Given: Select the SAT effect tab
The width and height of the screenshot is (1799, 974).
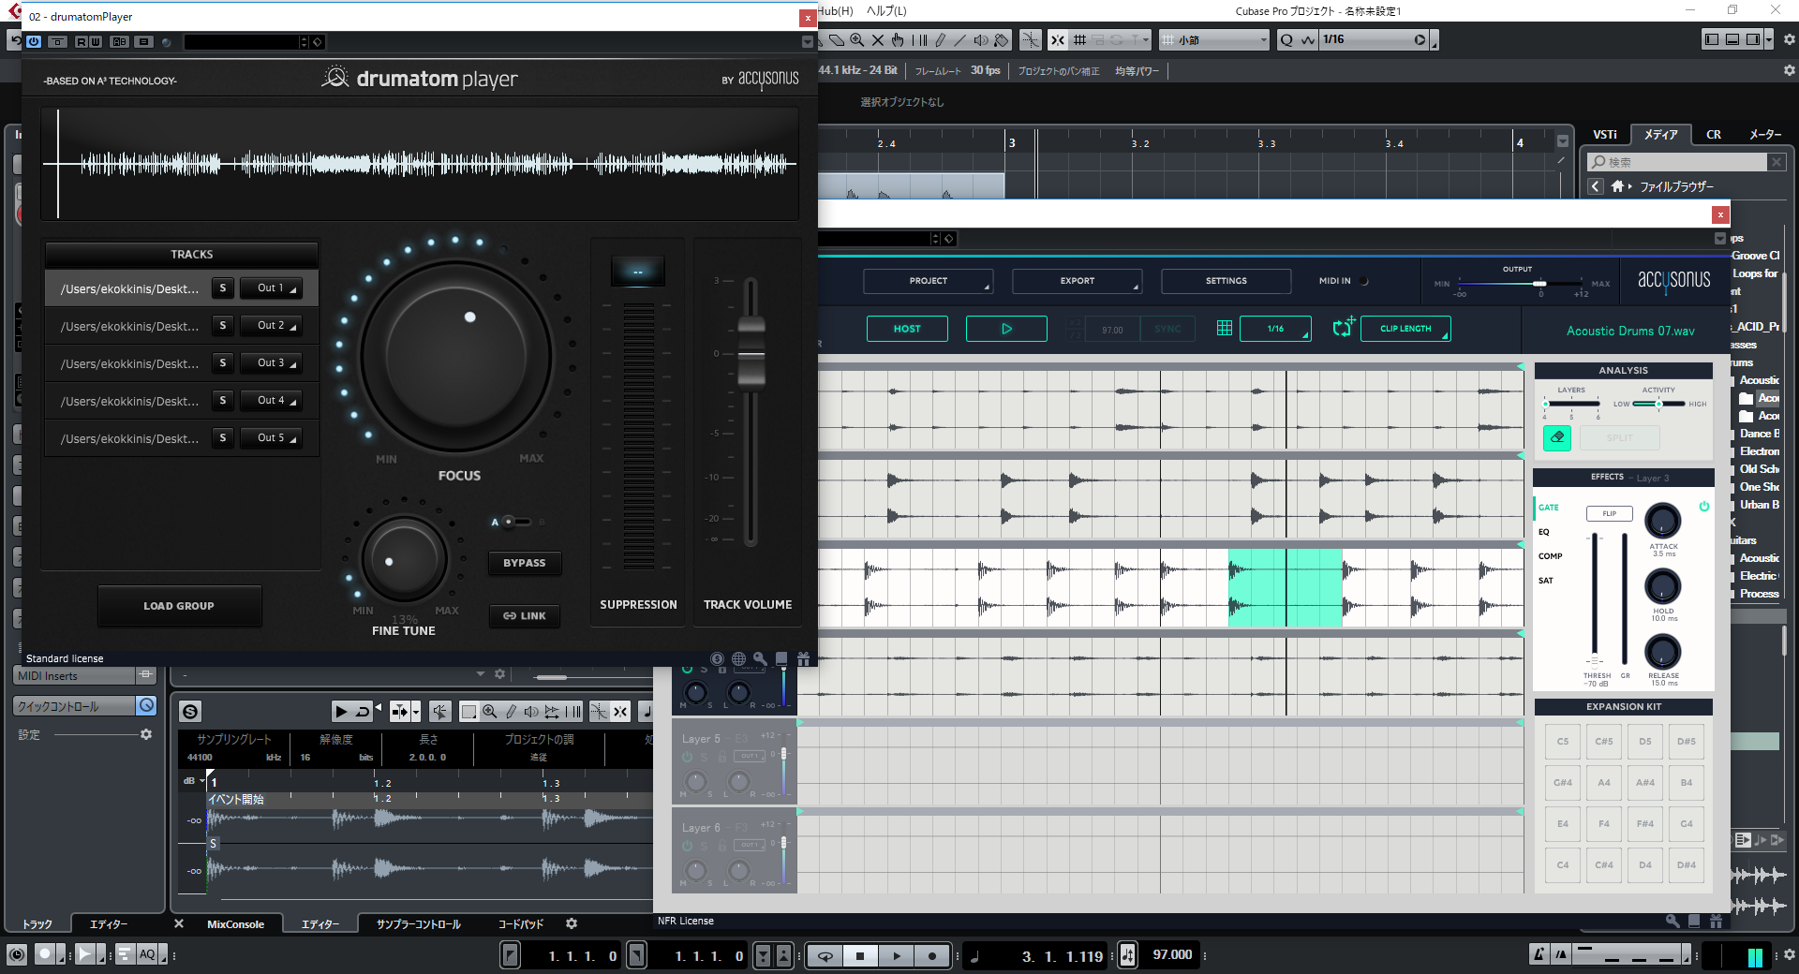Looking at the screenshot, I should point(1546,581).
